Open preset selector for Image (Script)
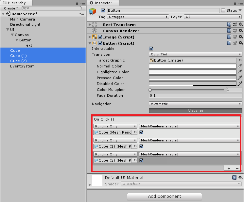244x202 pixels. tap(235, 37)
